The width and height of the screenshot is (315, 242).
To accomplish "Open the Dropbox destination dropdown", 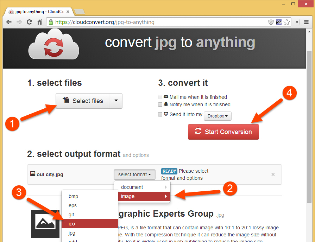I will [217, 116].
